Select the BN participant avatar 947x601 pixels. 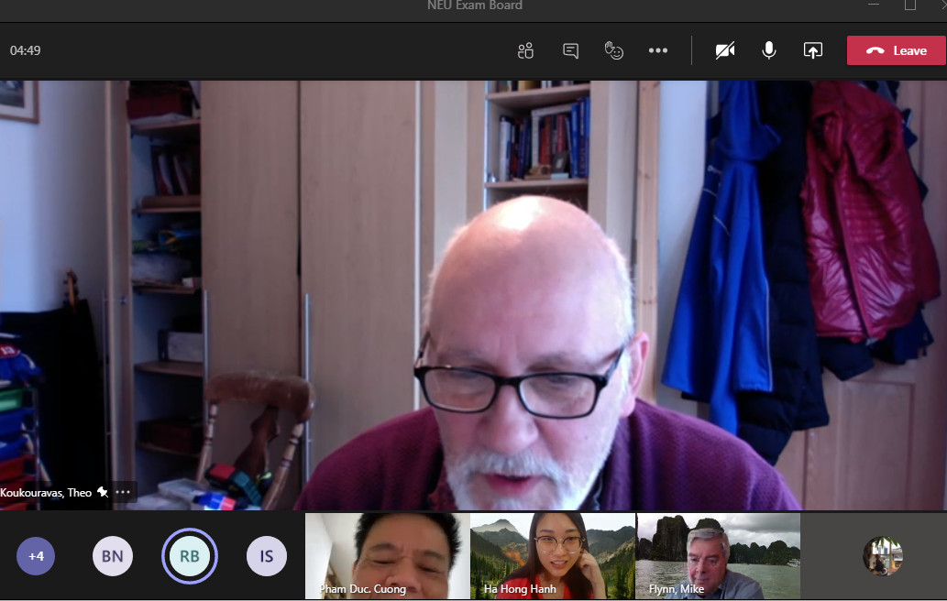(113, 556)
